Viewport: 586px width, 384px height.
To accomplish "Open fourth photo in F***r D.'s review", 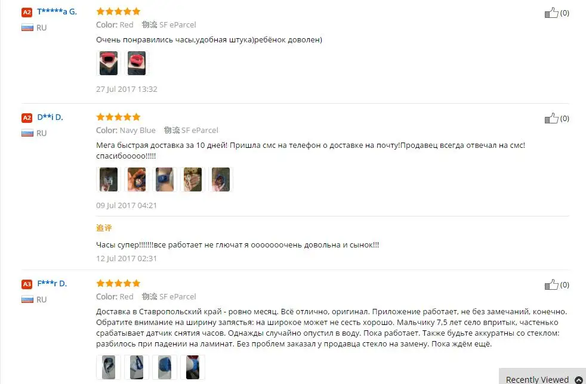I will [193, 367].
